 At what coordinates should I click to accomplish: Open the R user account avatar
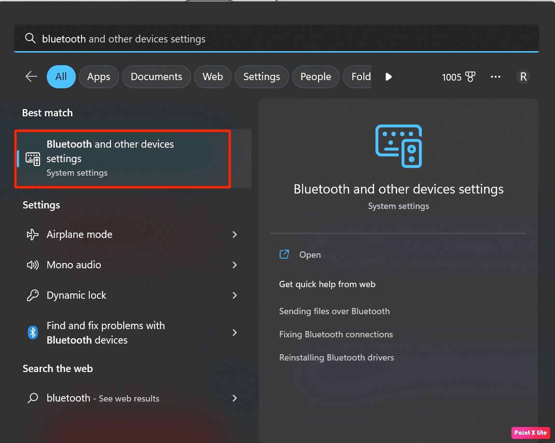523,76
